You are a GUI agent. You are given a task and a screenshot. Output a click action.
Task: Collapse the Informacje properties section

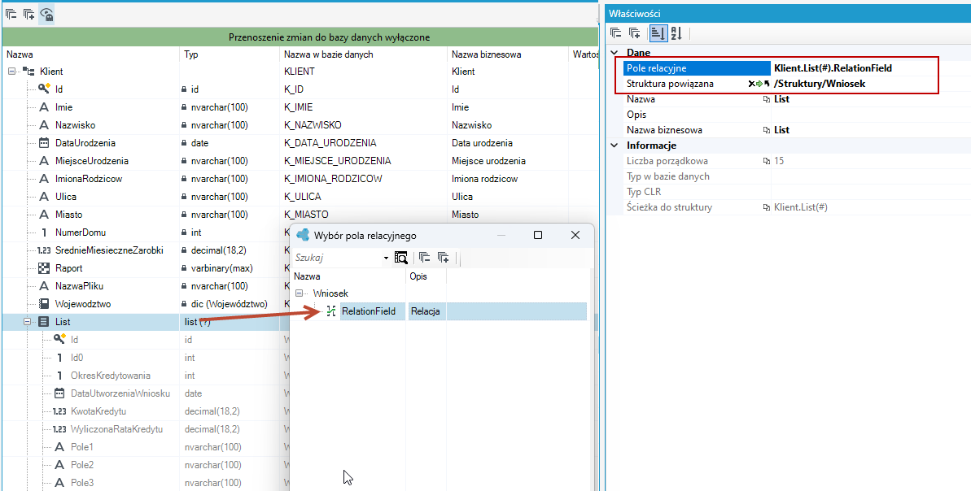615,146
